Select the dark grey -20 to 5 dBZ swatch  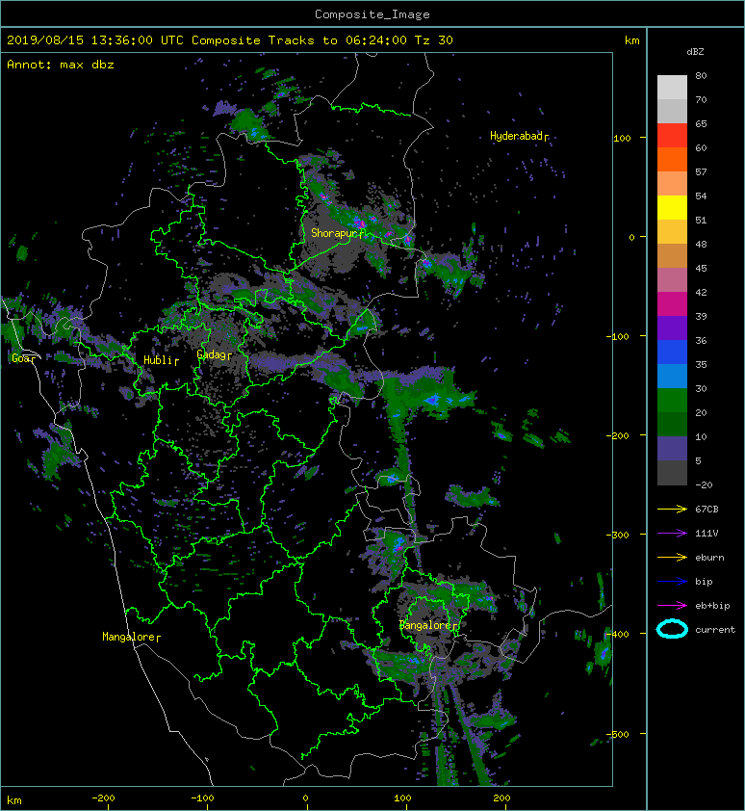pos(672,473)
